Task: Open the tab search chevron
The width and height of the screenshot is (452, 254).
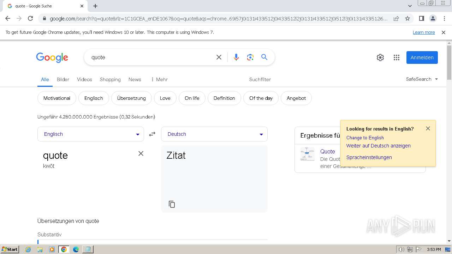Action: pyautogui.click(x=410, y=6)
